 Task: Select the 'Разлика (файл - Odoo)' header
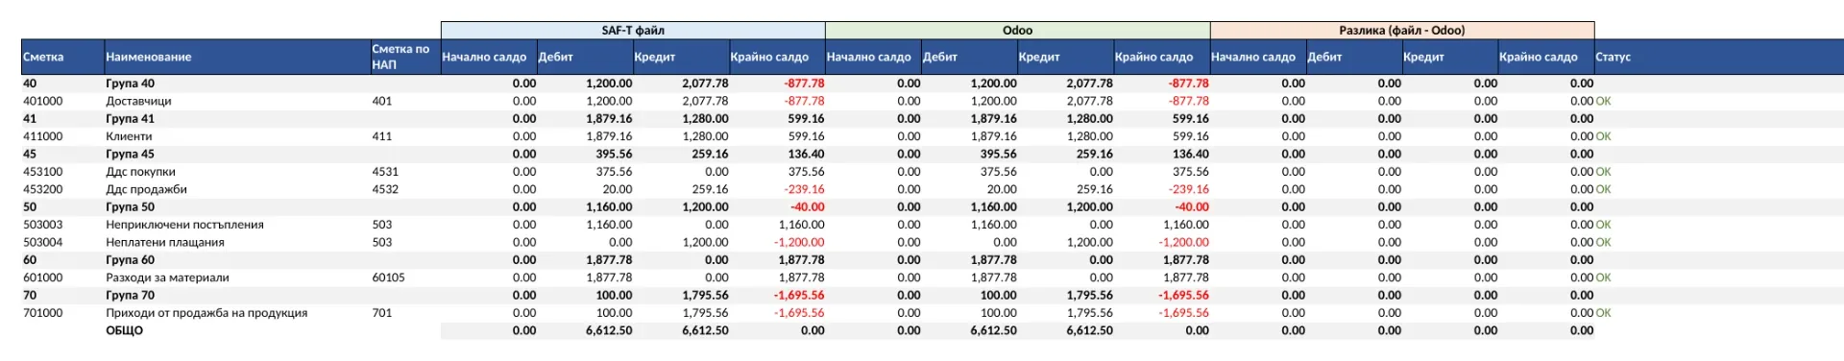pyautogui.click(x=1401, y=31)
